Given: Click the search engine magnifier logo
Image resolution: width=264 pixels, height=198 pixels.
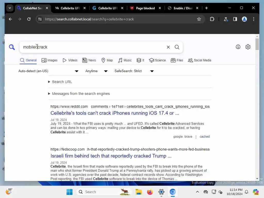Looking at the screenshot, I should 12,47.
